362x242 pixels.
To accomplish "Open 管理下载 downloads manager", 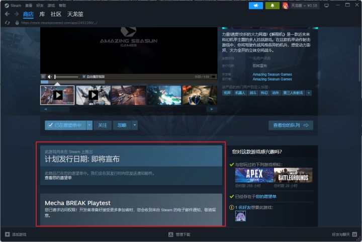I will [179, 234].
